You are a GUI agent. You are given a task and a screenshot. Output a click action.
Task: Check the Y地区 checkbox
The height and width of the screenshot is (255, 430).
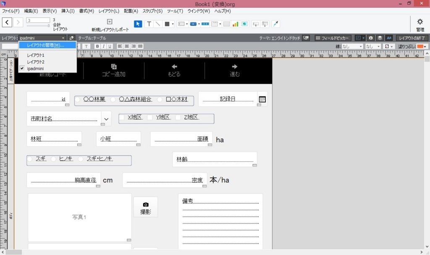pos(150,117)
